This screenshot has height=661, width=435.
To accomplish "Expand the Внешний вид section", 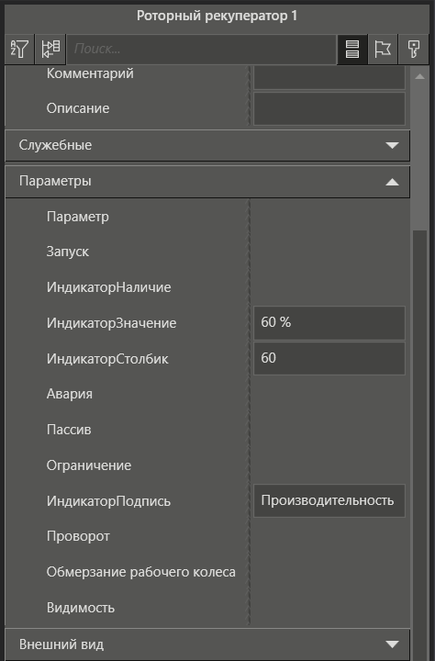I will [207, 644].
